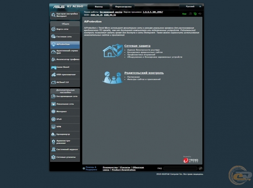Click the family parental control icon
The width and height of the screenshot is (253, 188).
click(x=113, y=78)
